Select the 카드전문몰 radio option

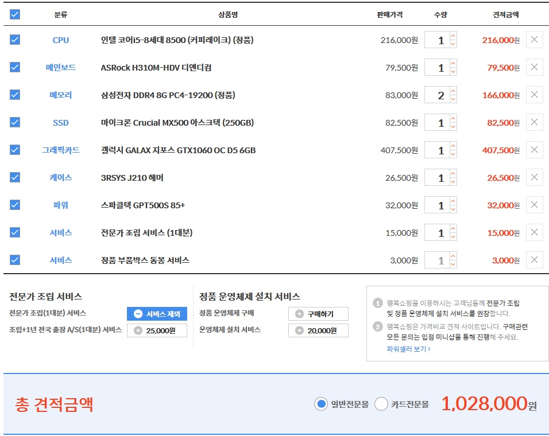coord(381,404)
